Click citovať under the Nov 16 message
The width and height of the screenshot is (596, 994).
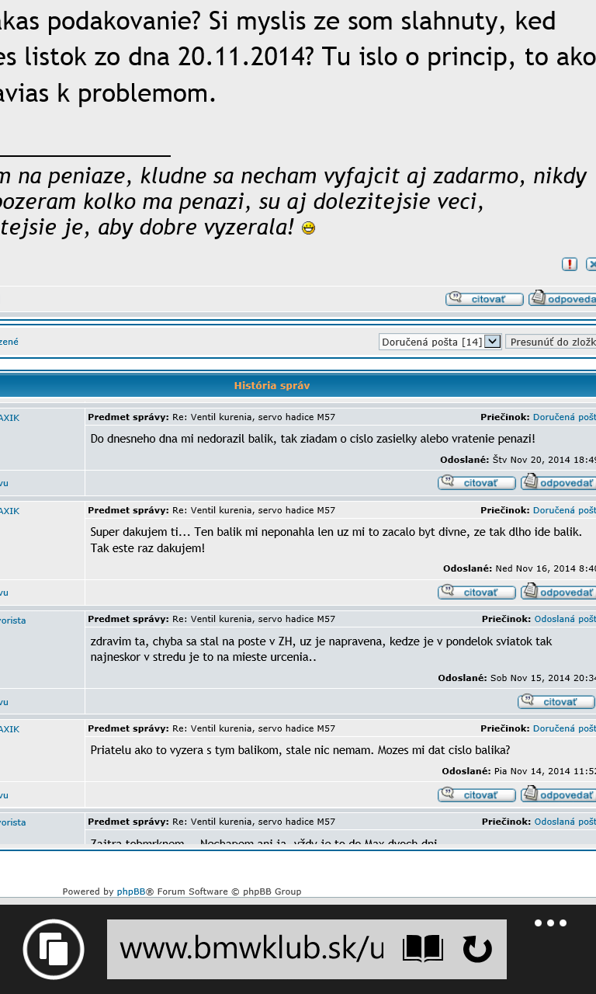pyautogui.click(x=476, y=592)
